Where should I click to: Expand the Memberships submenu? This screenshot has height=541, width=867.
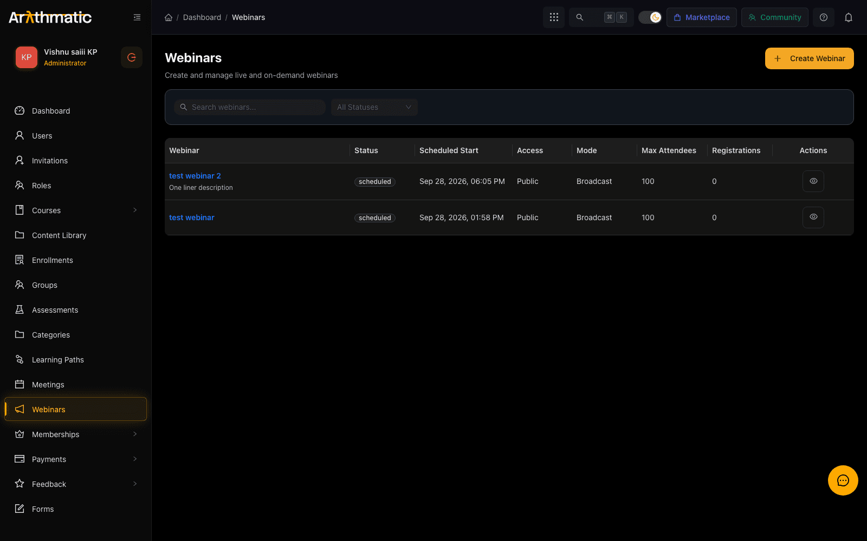pos(135,434)
